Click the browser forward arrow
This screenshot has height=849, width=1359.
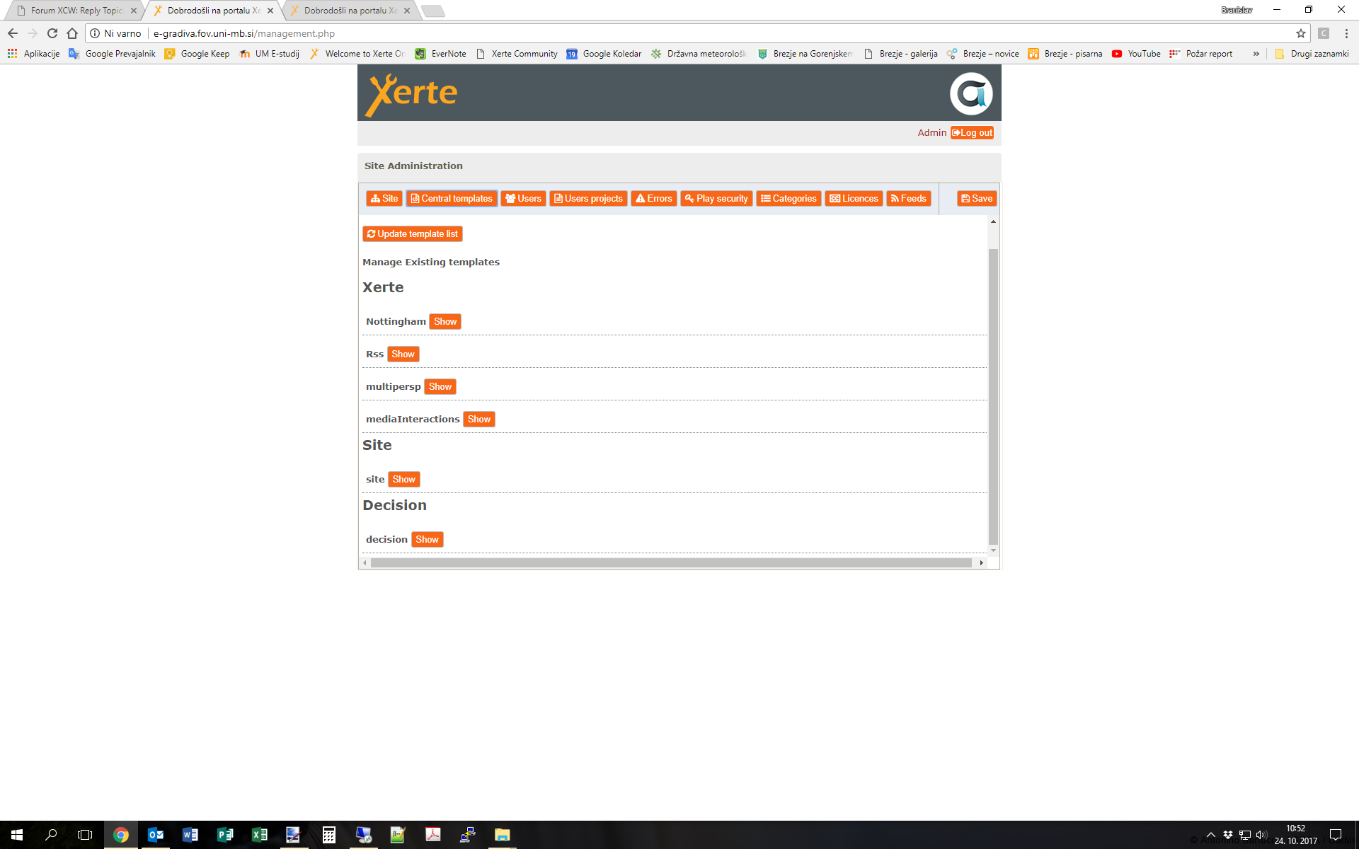33,33
